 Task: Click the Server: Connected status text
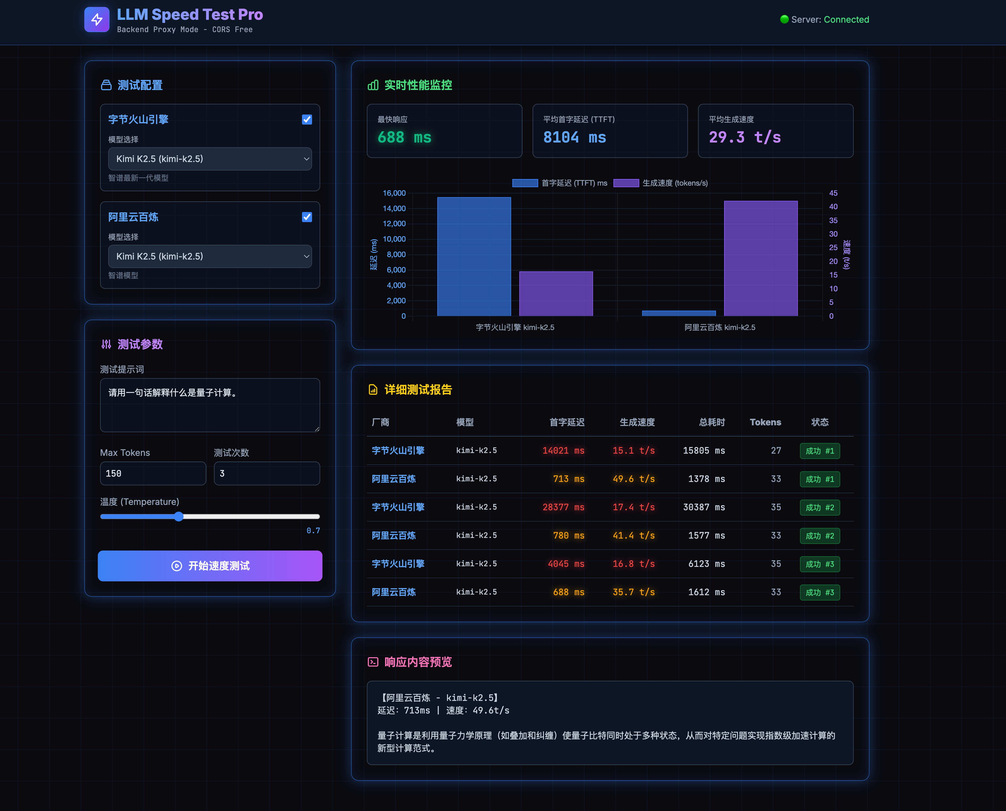[830, 20]
